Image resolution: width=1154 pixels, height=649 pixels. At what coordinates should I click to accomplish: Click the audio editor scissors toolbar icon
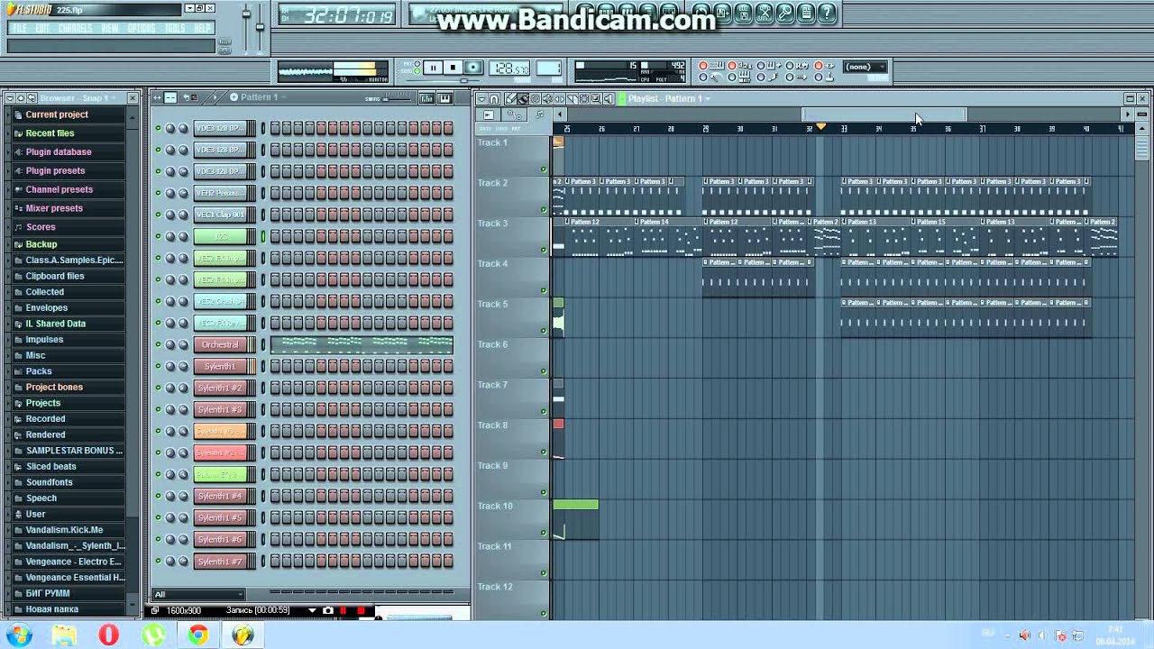[x=765, y=13]
